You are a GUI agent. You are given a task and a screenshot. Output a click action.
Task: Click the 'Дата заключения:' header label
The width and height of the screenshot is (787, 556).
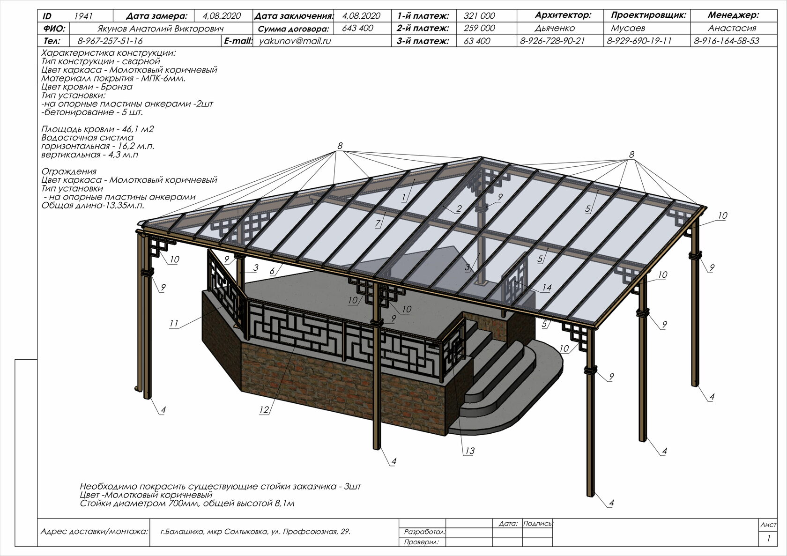294,16
